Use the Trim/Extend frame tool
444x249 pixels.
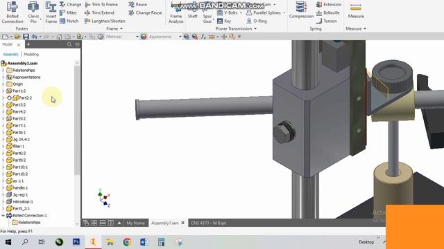click(99, 12)
